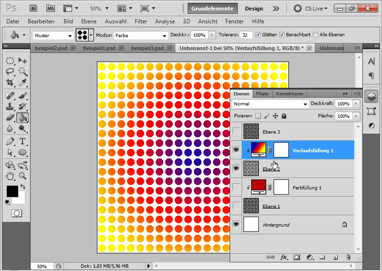Click the foreground color swatch
382x271 pixels.
[x=12, y=191]
